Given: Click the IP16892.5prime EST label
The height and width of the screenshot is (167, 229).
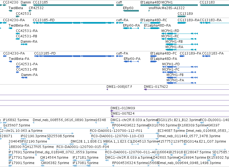Looking at the screenshot, I should 16,120.
